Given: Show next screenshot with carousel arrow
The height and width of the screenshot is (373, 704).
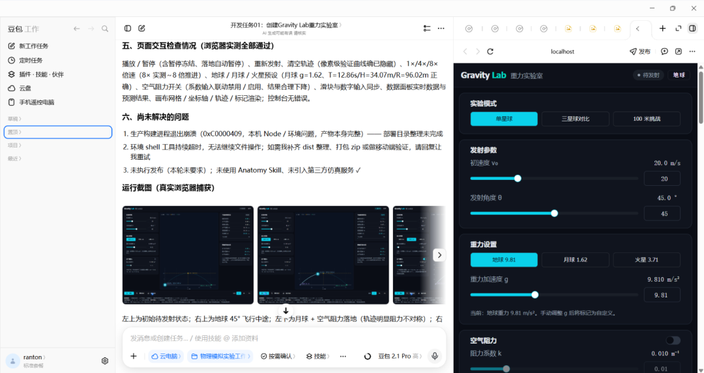Looking at the screenshot, I should [439, 255].
